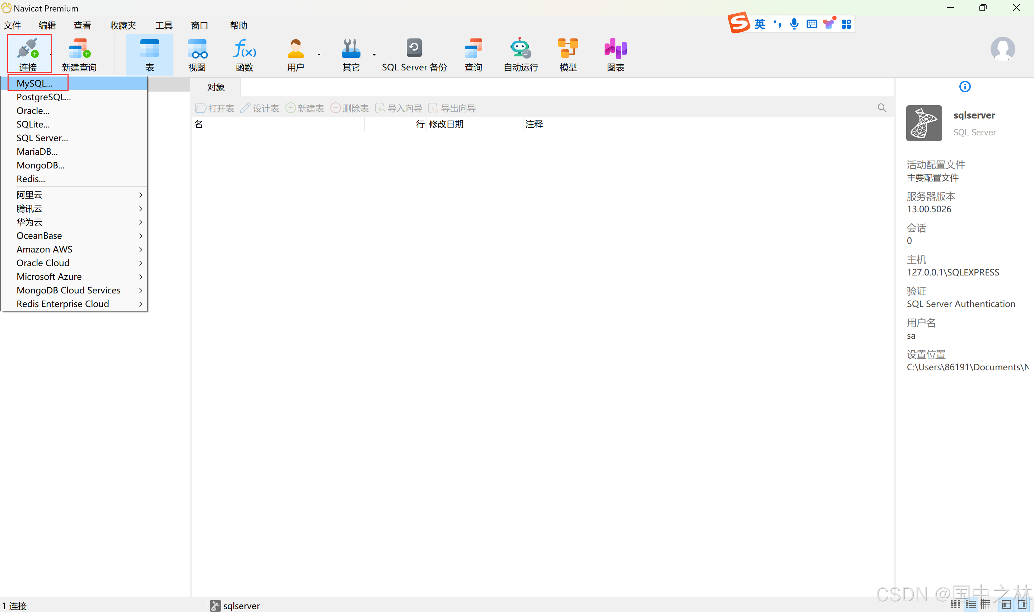The width and height of the screenshot is (1034, 612).
Task: Open Sogou toolbox grid icon
Action: pos(846,24)
